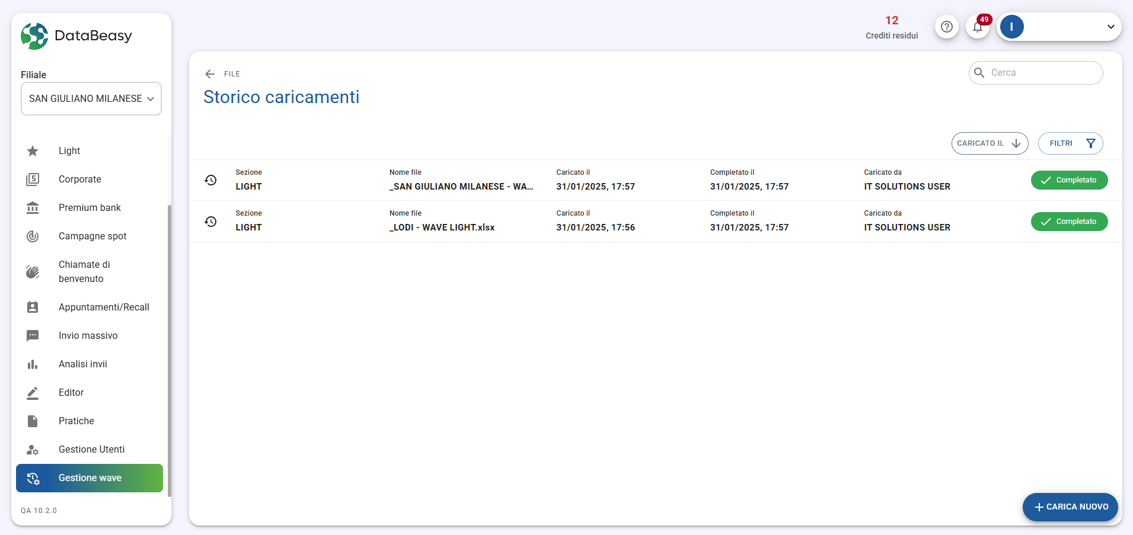1133x535 pixels.
Task: Expand the Filiale branch dropdown
Action: pos(91,99)
